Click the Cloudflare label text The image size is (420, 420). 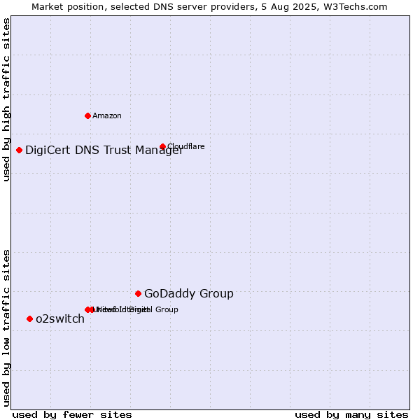point(186,146)
